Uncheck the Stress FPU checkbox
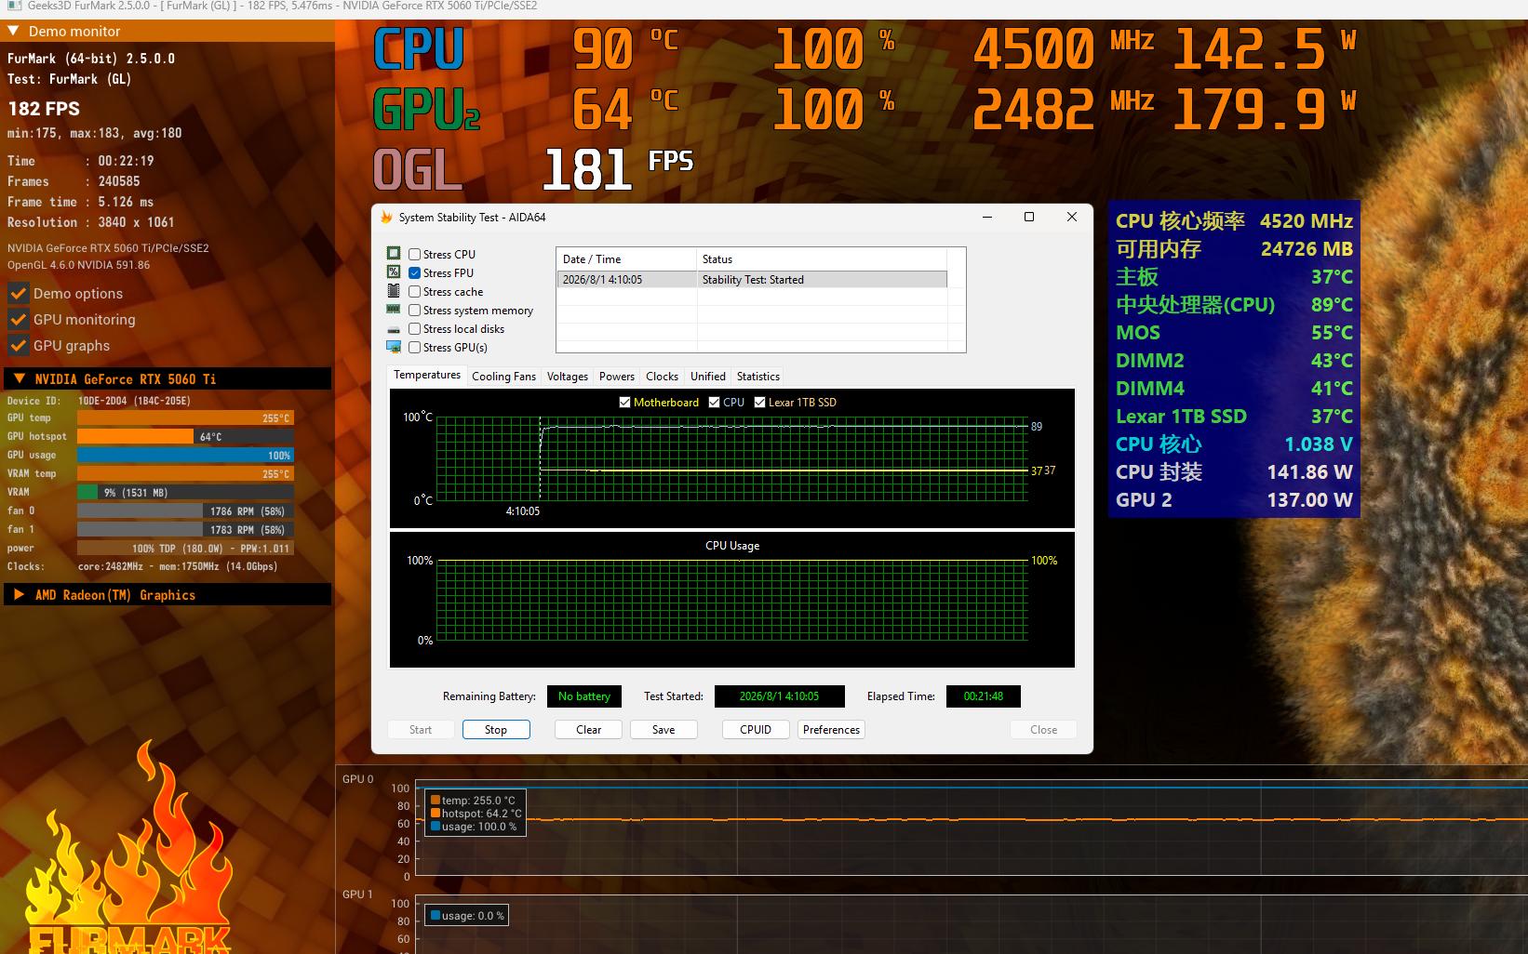 415,272
